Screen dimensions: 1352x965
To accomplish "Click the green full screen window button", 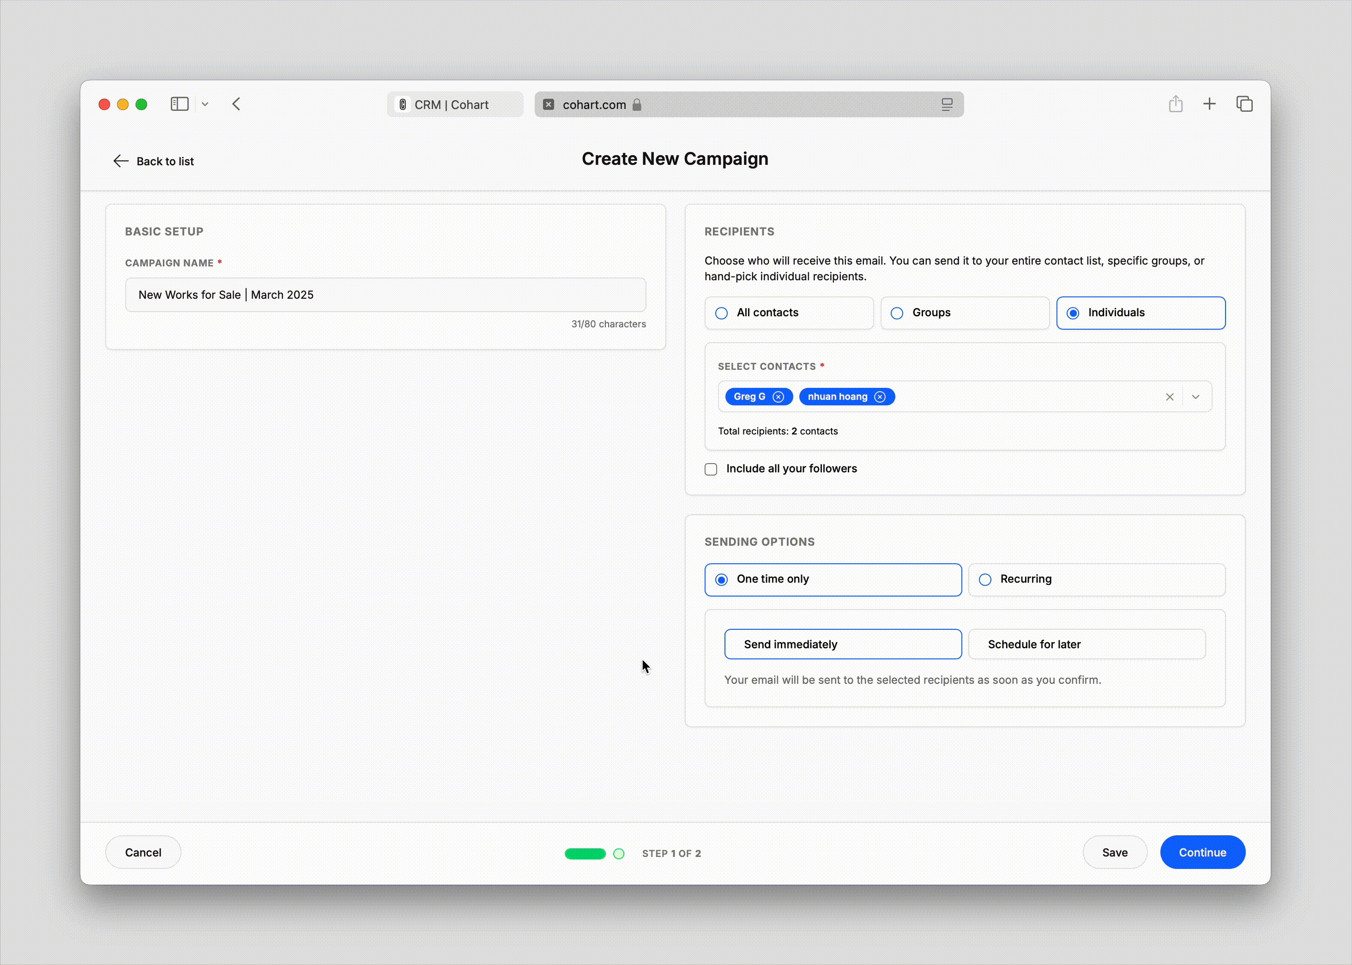I will 141,105.
